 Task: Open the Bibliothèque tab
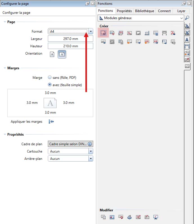(144, 11)
